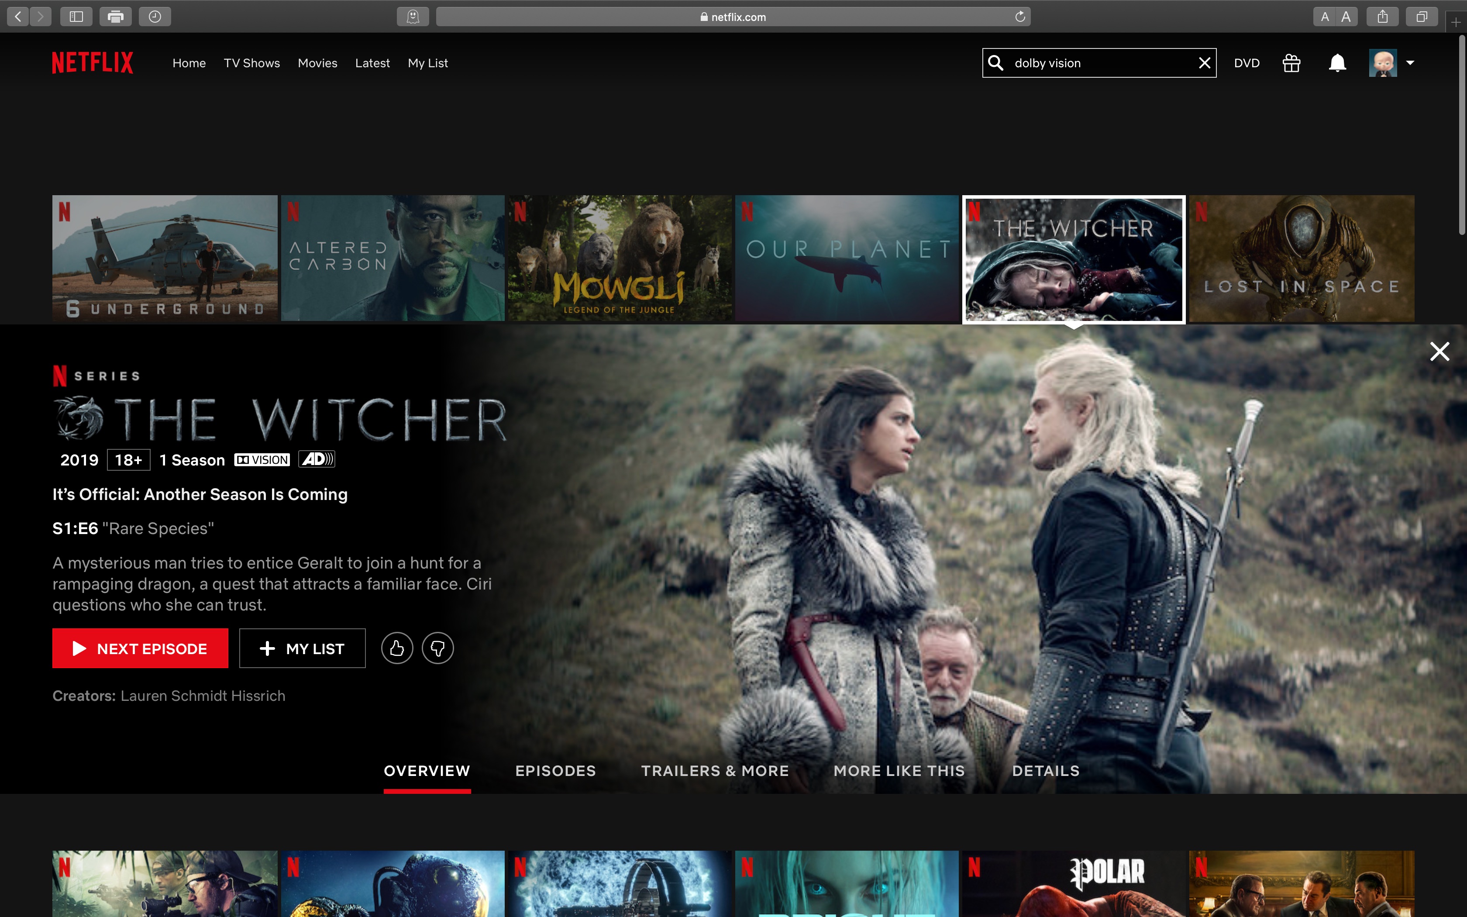Increase text size with large A
1467x917 pixels.
(1346, 17)
